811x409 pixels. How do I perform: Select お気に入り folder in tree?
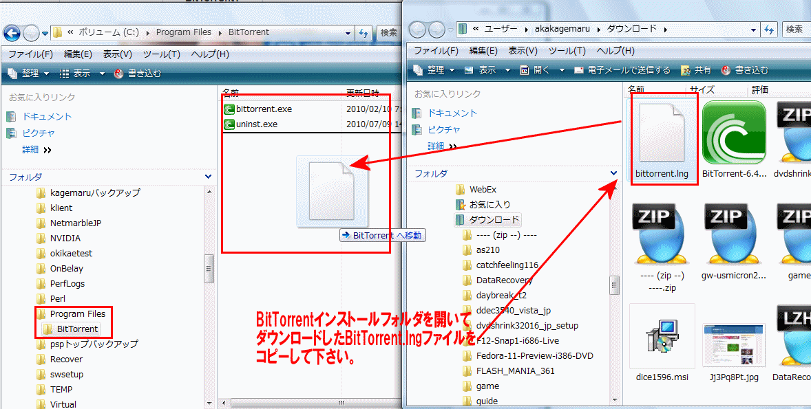click(483, 205)
